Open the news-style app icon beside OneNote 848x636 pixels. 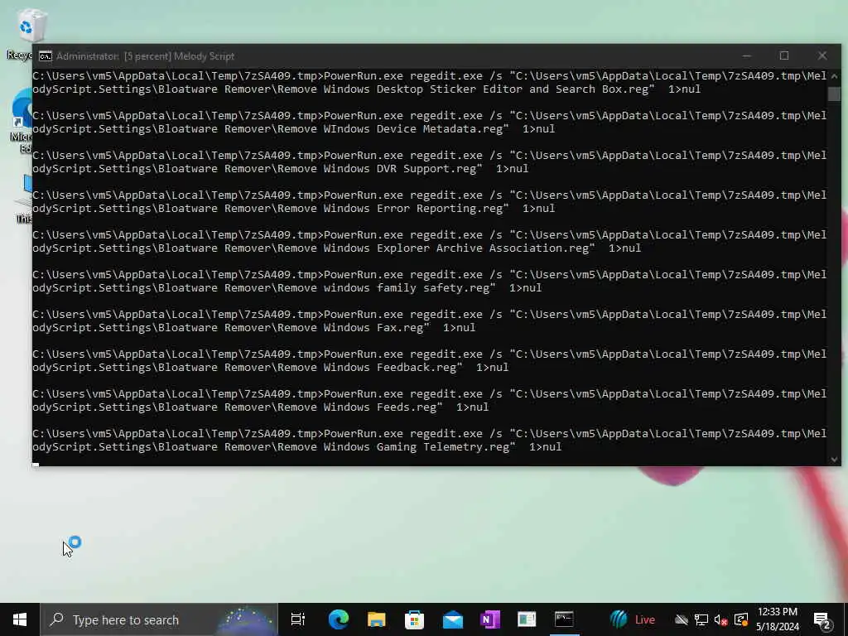point(527,619)
